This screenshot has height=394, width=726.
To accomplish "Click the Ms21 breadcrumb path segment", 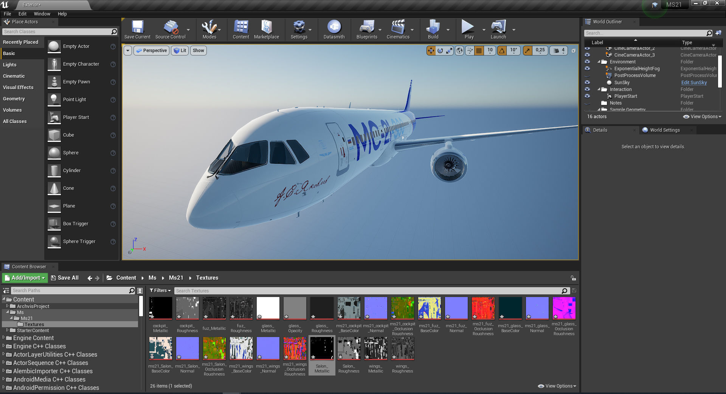I will 176,278.
